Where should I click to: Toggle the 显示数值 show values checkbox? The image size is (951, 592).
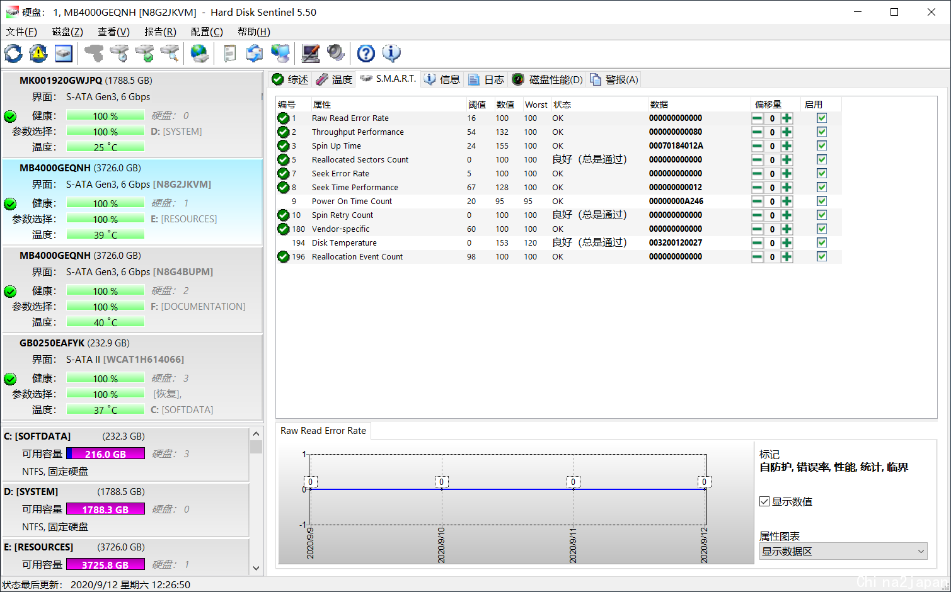[x=764, y=502]
